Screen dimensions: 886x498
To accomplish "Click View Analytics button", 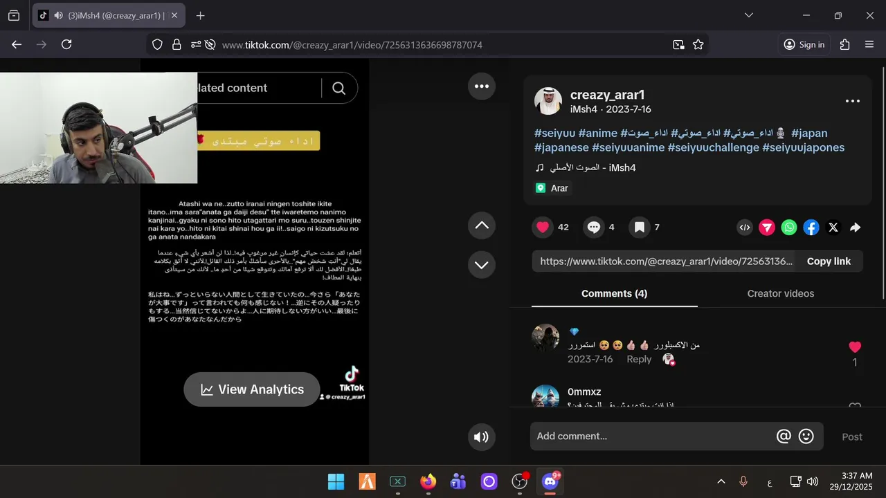I will [x=252, y=389].
